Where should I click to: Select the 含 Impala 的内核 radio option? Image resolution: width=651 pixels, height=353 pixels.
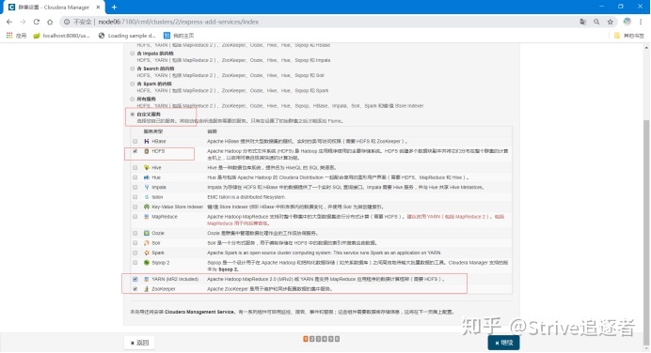(132, 54)
